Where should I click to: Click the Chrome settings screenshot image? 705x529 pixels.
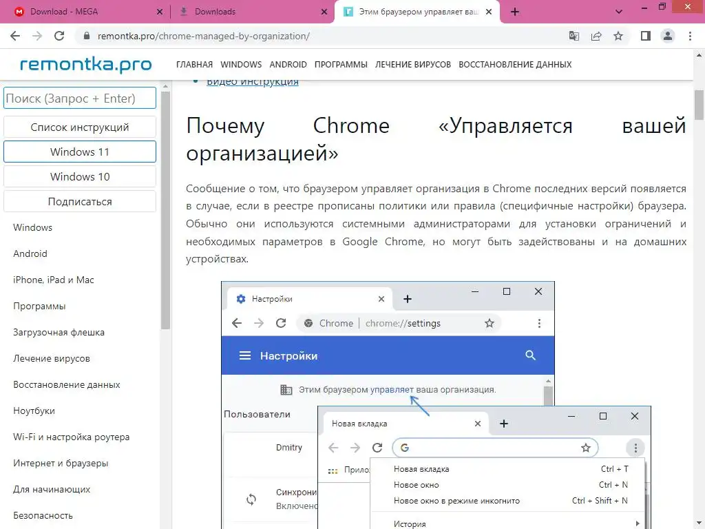click(x=436, y=405)
